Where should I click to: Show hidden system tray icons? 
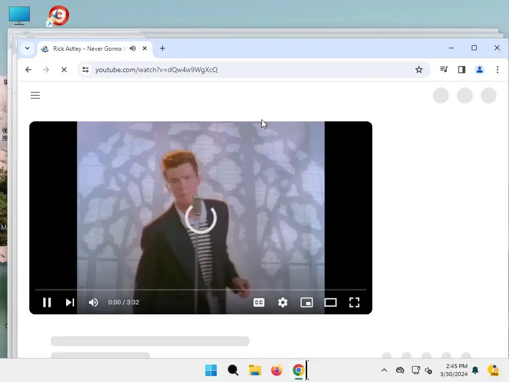coord(384,370)
